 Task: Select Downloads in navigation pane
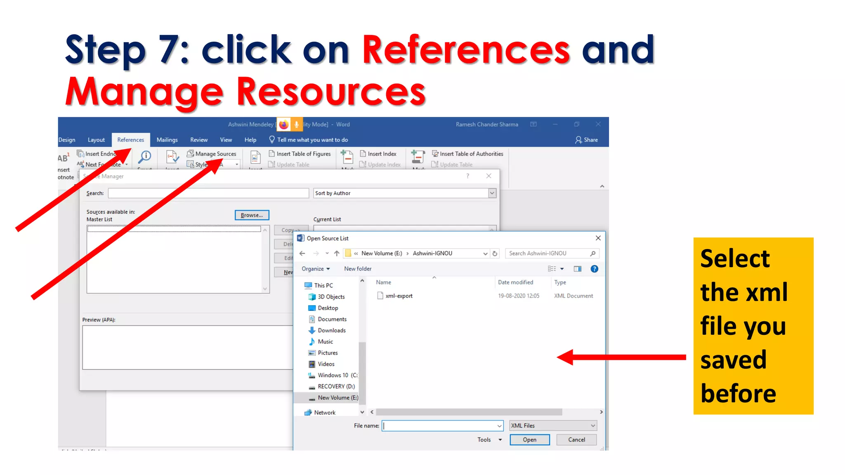click(327, 330)
